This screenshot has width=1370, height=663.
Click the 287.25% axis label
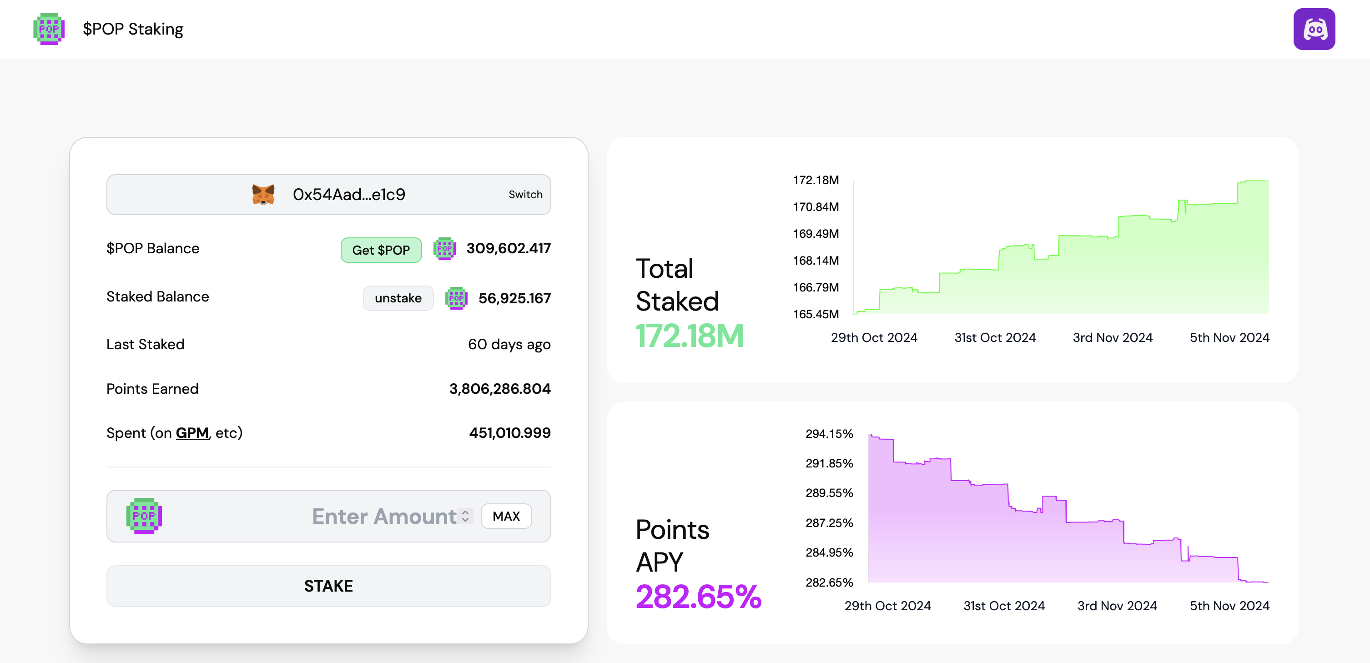pyautogui.click(x=829, y=523)
